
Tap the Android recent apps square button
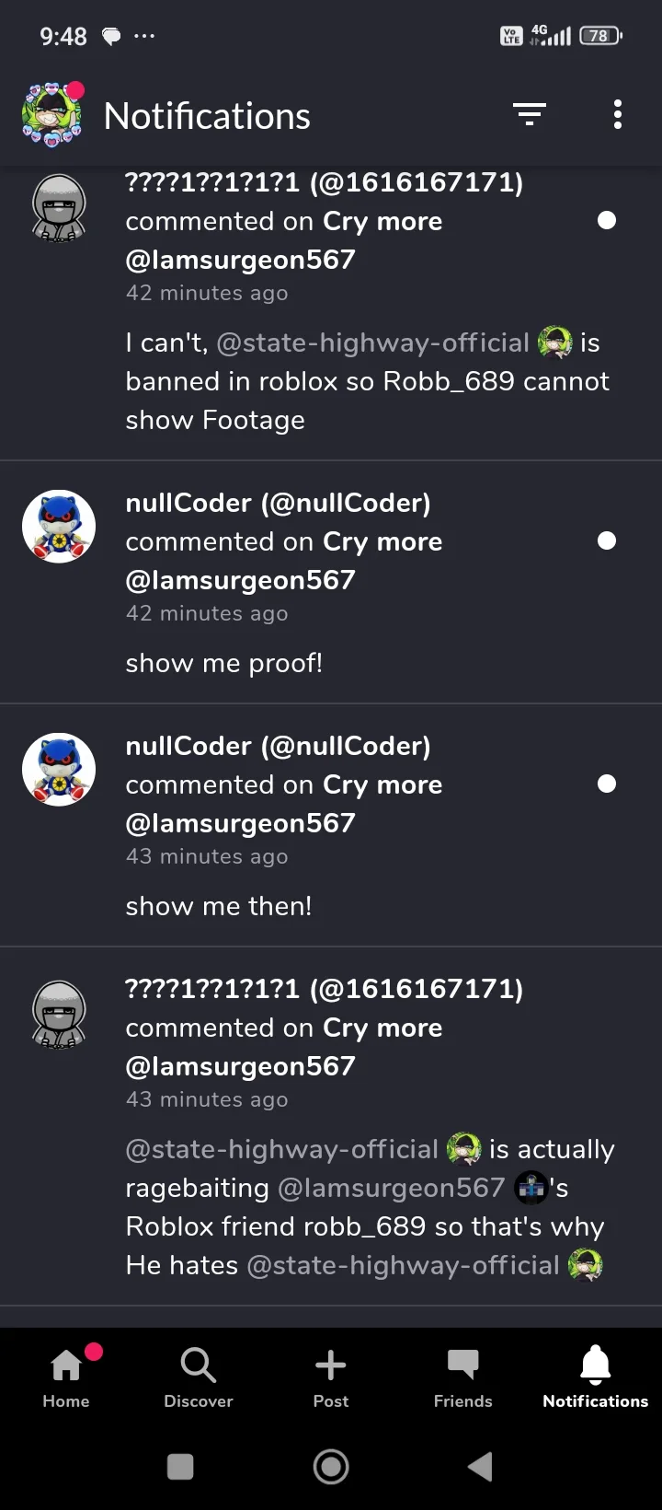click(x=180, y=1466)
